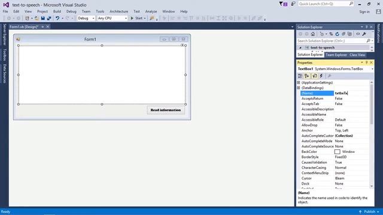
Task: Open the Data Sources side tab
Action: (4, 73)
